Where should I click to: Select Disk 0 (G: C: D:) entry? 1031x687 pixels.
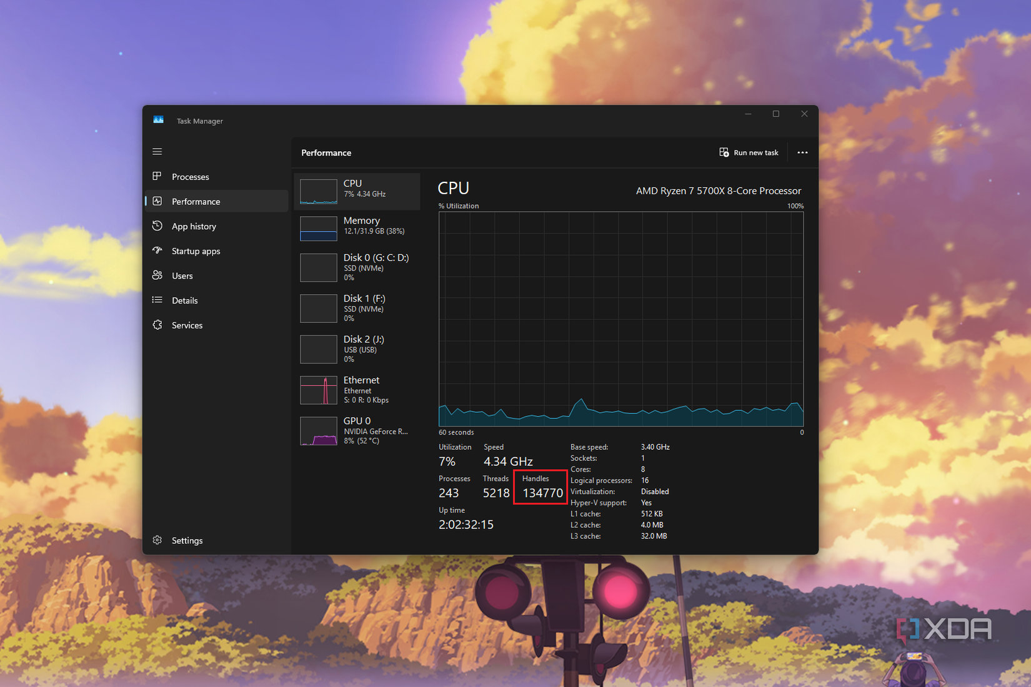tap(357, 267)
